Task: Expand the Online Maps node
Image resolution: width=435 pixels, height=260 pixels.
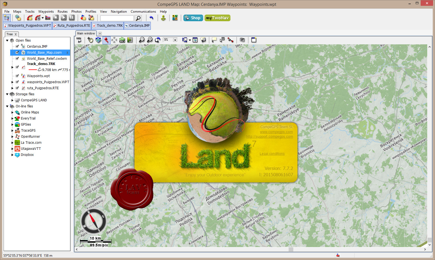Action: click(12, 112)
